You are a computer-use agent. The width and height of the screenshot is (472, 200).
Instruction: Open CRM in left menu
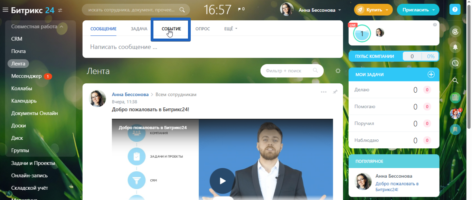pyautogui.click(x=17, y=39)
